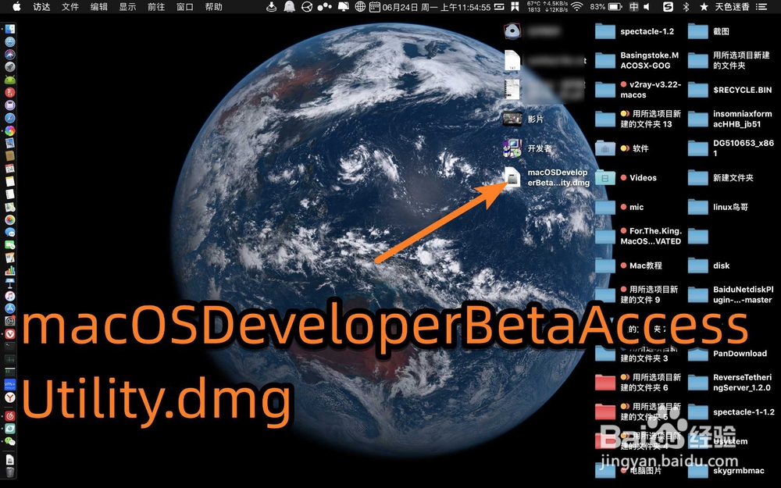Open Vivaldi browser in the Dock

coord(9,334)
